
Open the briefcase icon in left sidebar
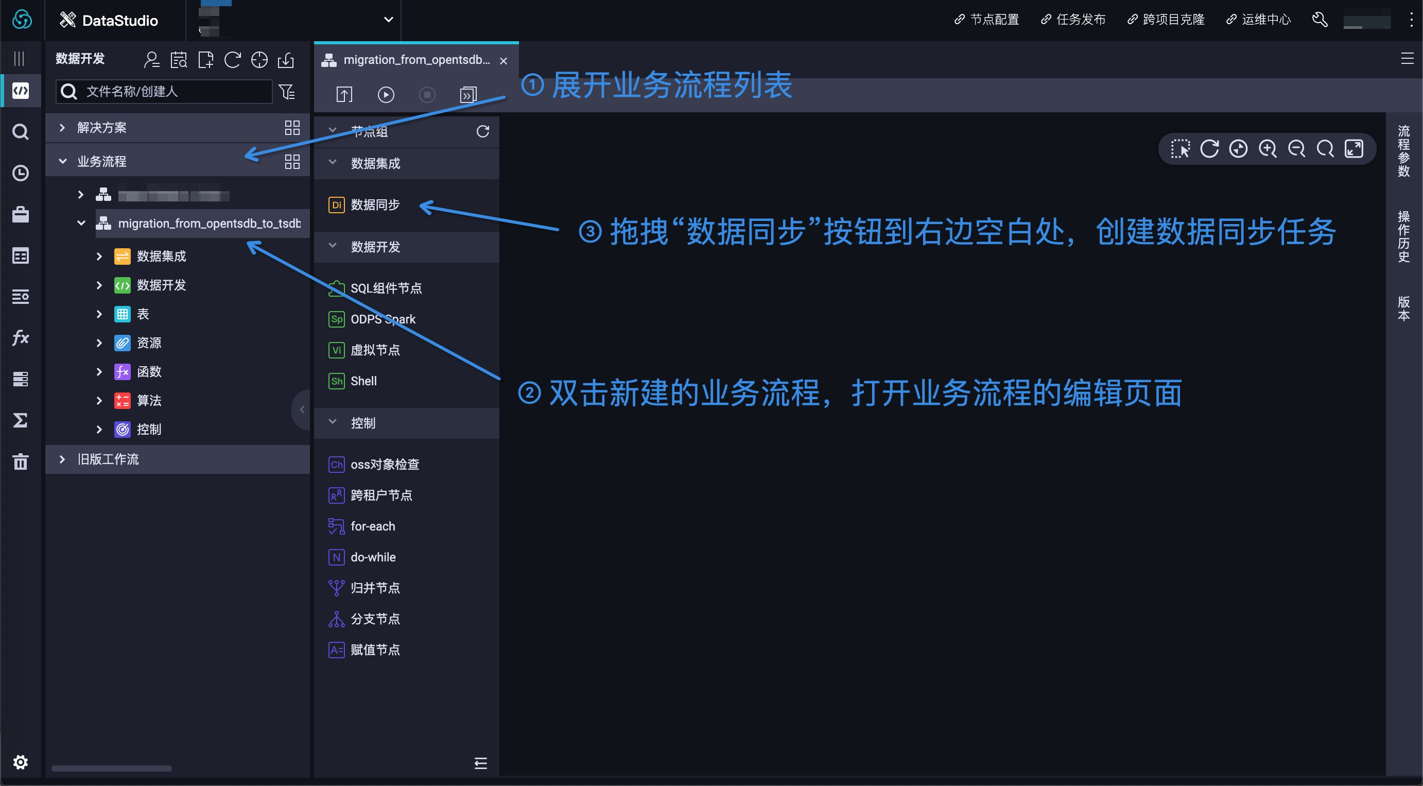21,214
